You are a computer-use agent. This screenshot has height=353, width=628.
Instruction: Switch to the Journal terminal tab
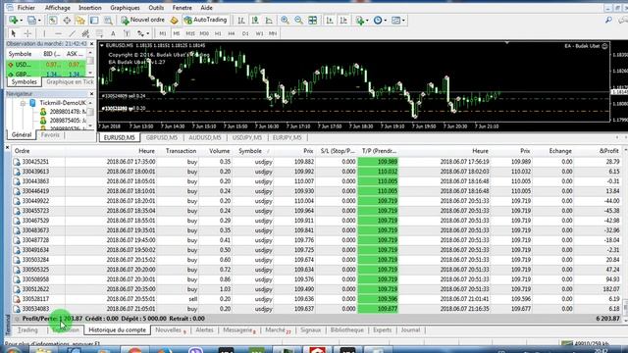pyautogui.click(x=410, y=330)
